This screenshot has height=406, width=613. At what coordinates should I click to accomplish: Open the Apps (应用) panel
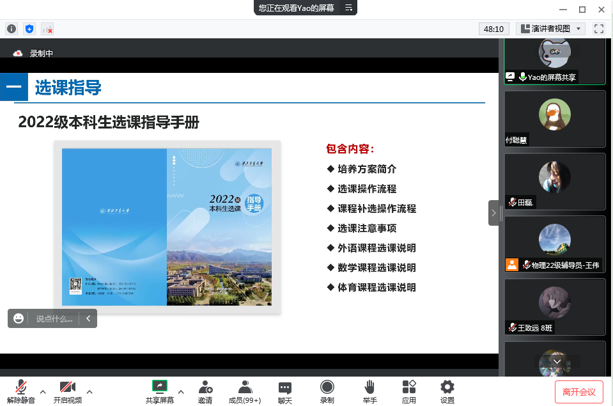tap(409, 391)
